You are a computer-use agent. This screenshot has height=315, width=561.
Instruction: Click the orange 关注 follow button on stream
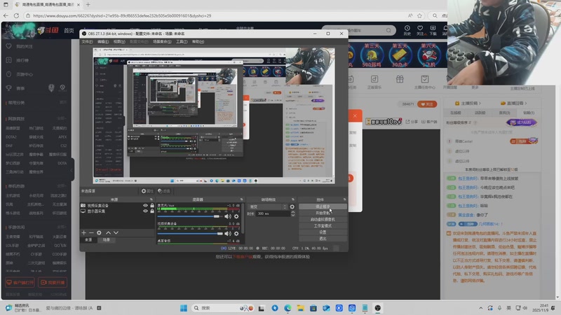click(x=427, y=104)
